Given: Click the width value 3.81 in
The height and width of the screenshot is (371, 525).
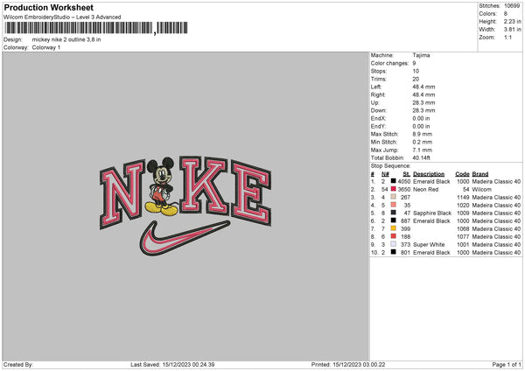Looking at the screenshot, I should click(512, 30).
